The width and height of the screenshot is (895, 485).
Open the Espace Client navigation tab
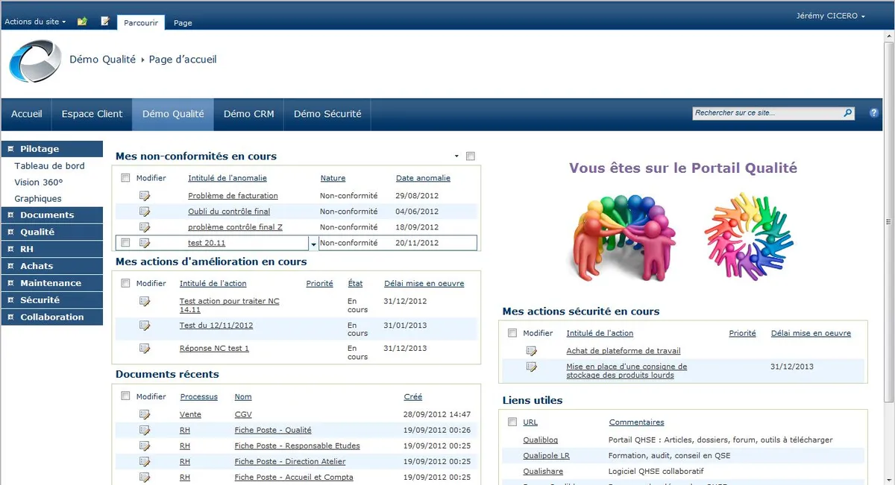(92, 114)
